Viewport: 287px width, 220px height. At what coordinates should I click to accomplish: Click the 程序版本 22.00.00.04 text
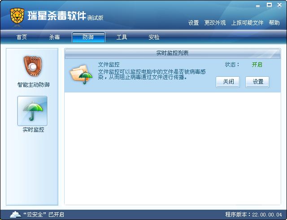[253, 214]
